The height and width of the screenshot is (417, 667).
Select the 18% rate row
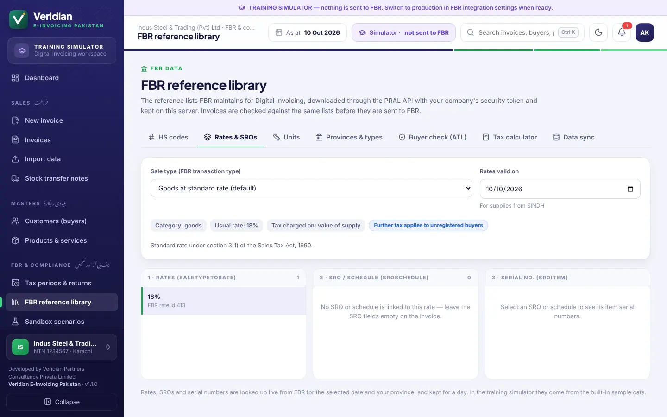point(224,301)
